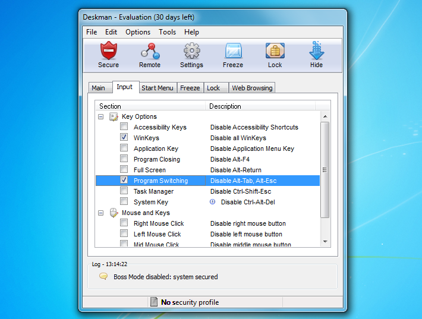Viewport: 422px width, 319px height.
Task: Open the Edit menu
Action: pyautogui.click(x=111, y=32)
